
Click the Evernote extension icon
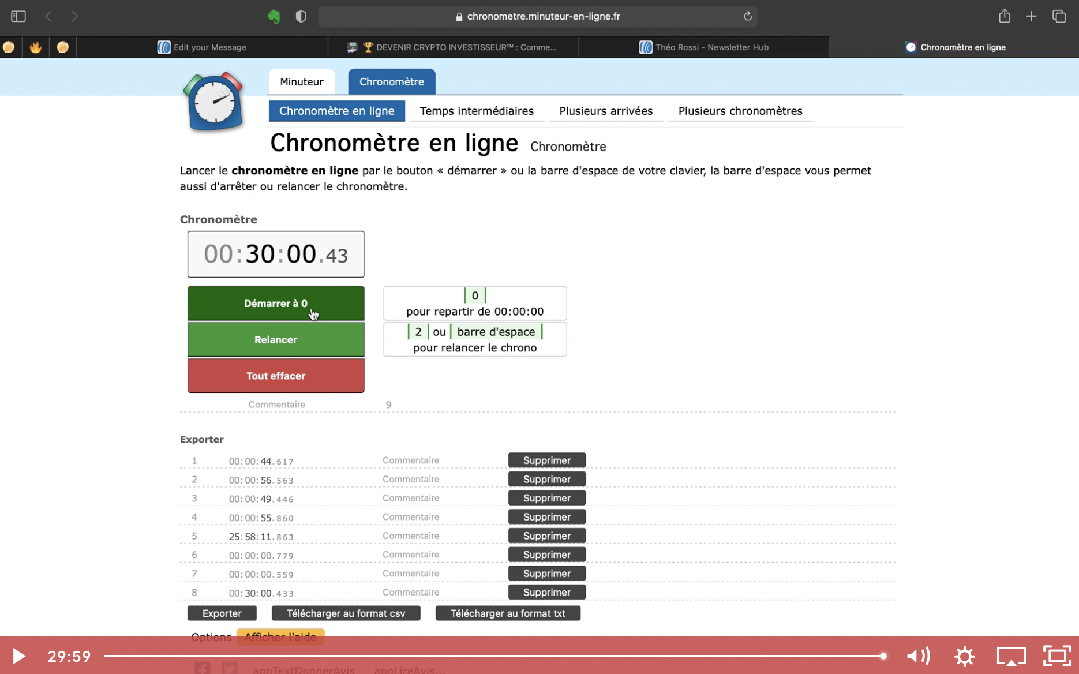point(274,16)
